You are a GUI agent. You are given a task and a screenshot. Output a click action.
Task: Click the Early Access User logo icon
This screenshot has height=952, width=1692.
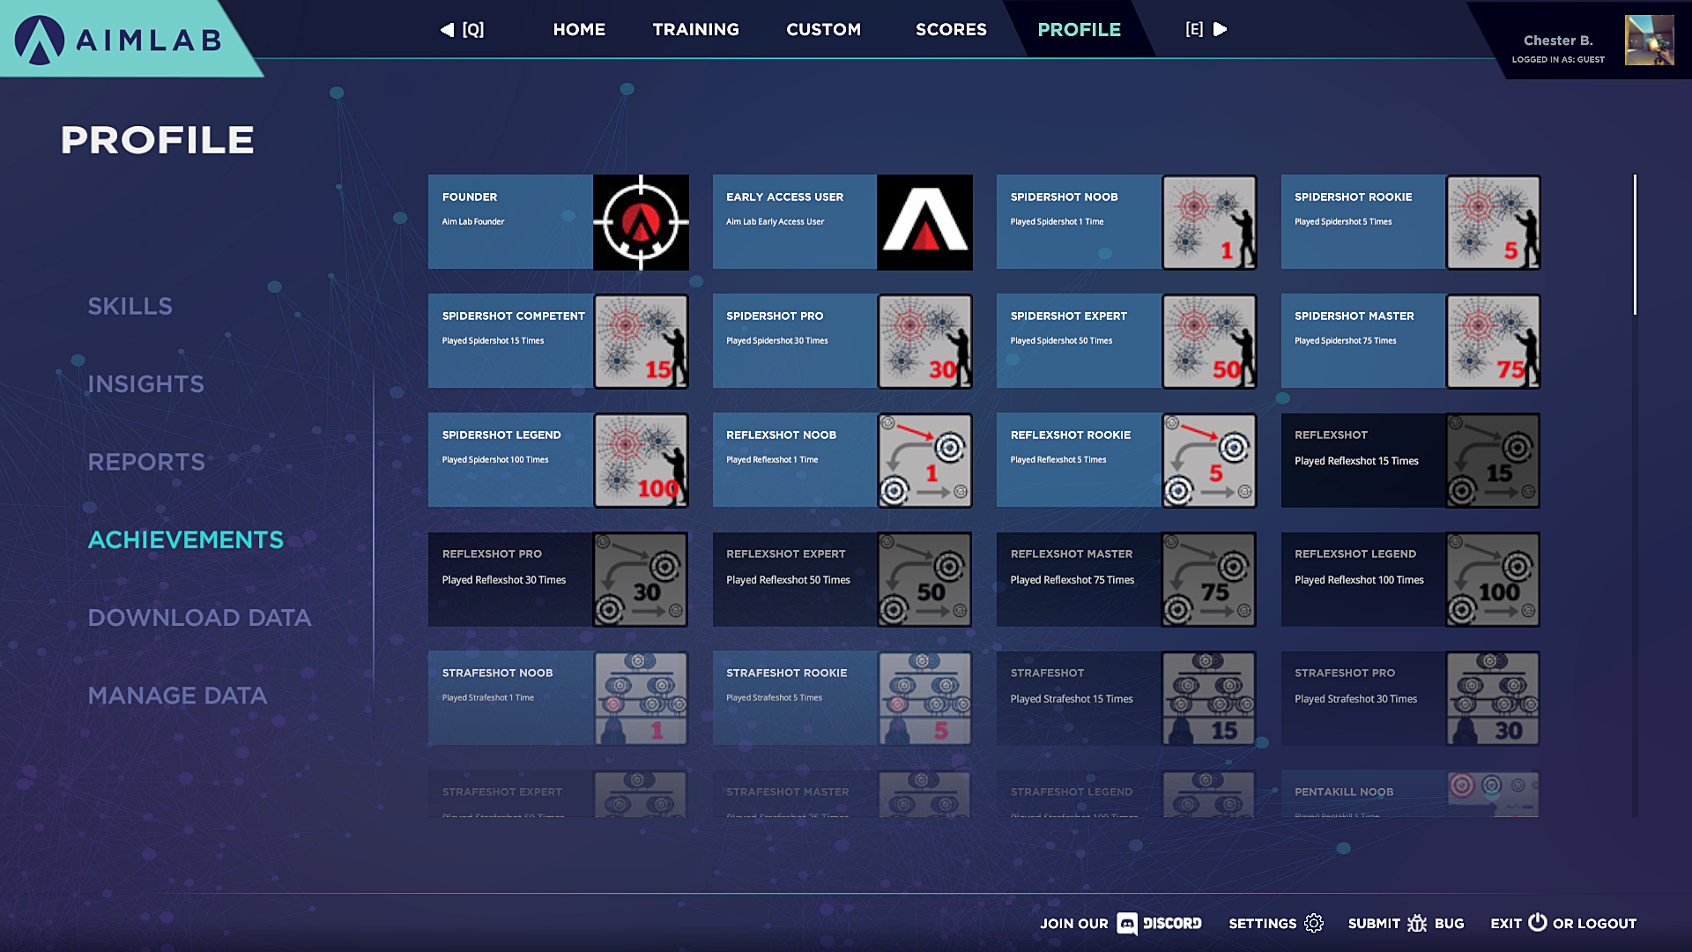coord(924,222)
